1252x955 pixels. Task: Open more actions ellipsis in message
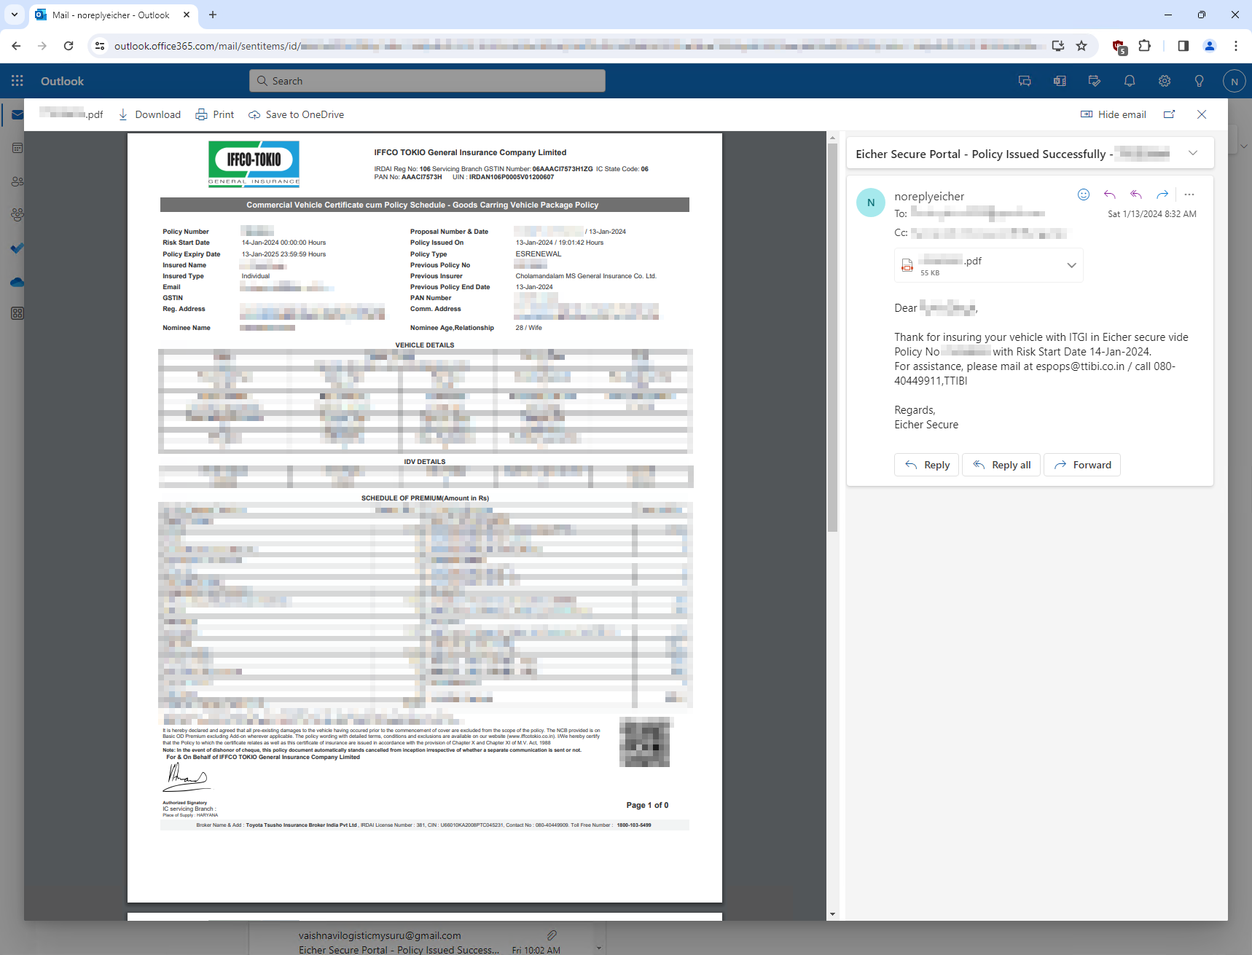coord(1189,194)
